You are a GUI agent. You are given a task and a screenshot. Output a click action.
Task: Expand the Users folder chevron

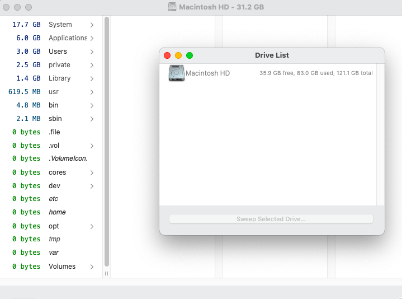[92, 52]
